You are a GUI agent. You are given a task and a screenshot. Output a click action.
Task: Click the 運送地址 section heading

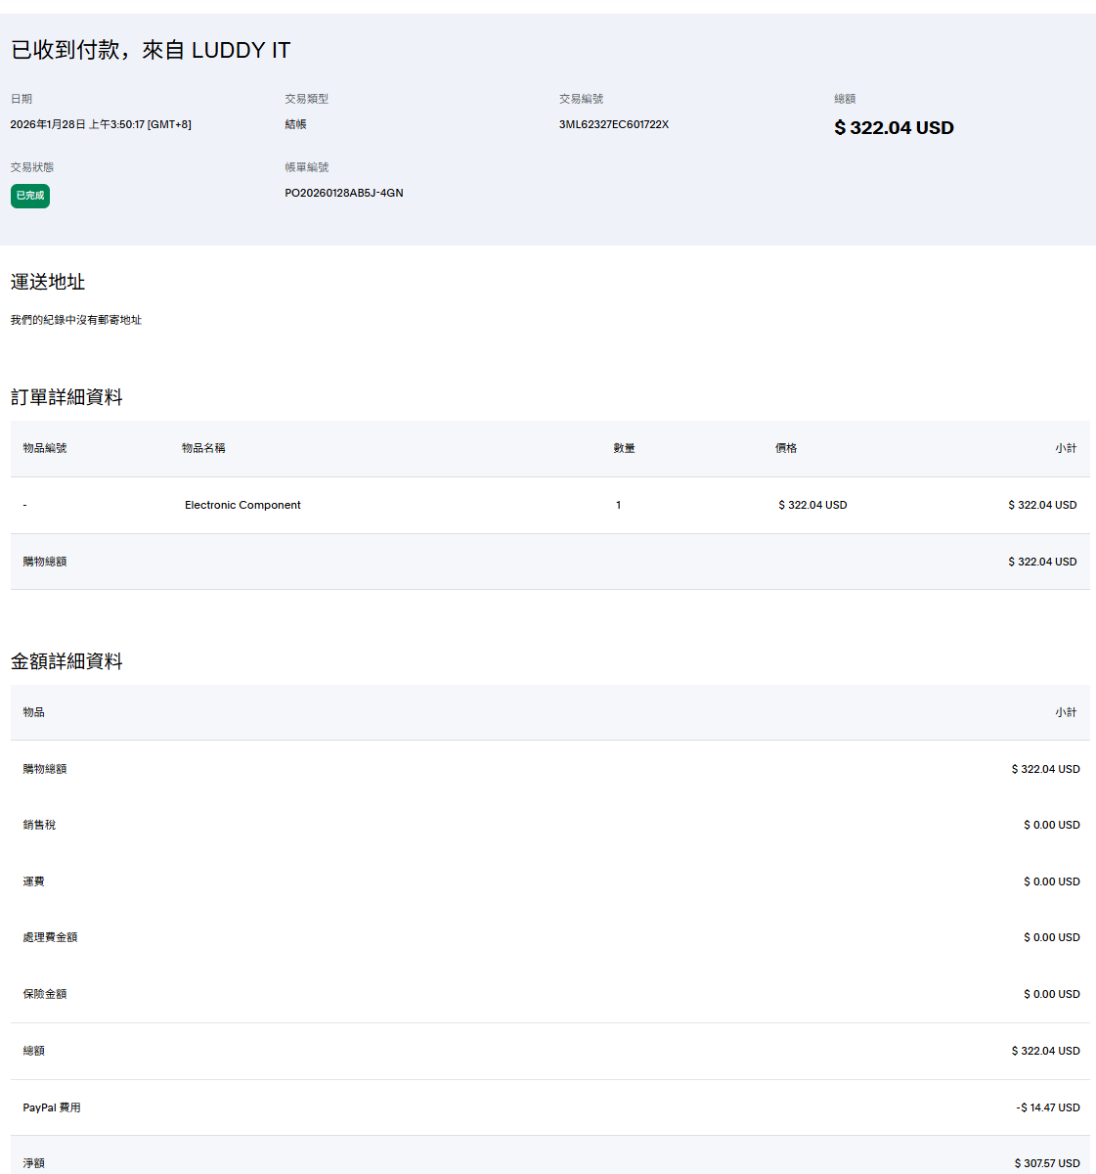point(48,282)
